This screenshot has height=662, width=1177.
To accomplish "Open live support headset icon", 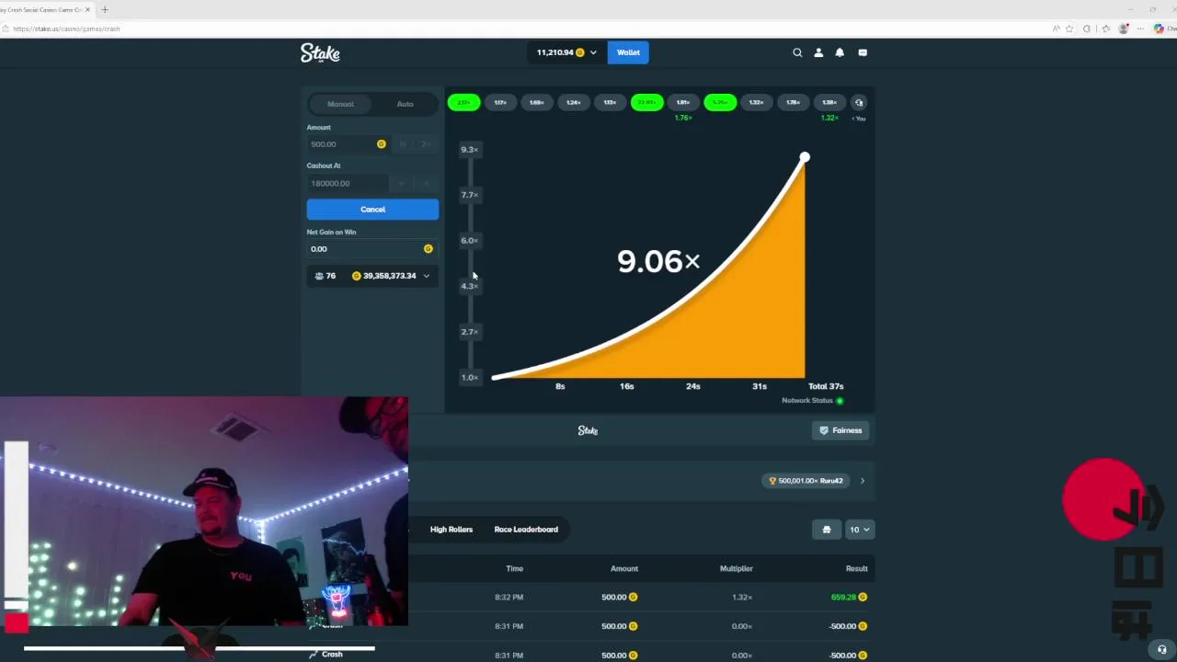I will point(1162,649).
